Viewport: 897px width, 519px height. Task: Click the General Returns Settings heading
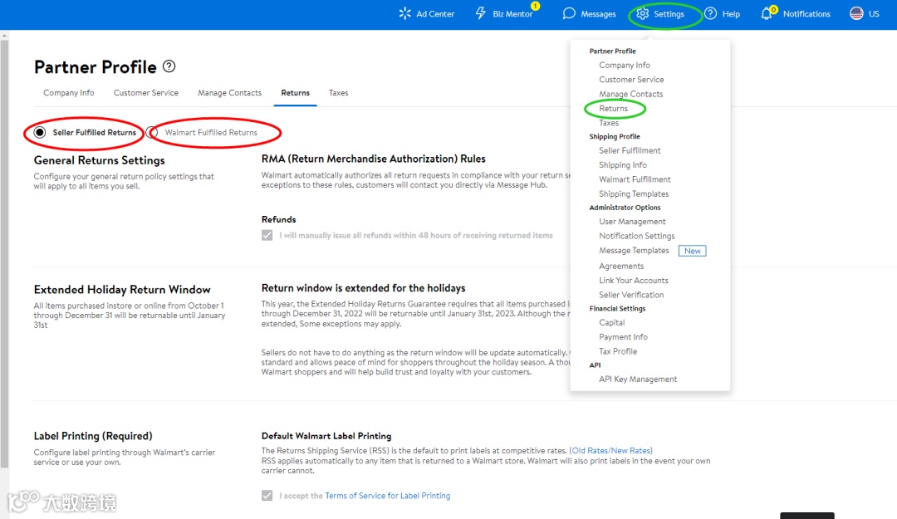point(99,160)
